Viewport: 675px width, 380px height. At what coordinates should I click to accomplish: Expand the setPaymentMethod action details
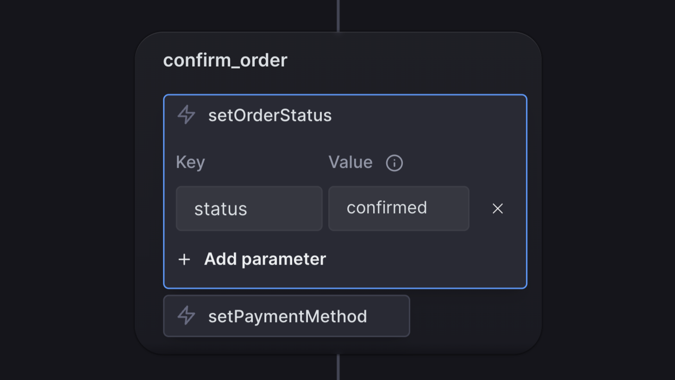(x=286, y=316)
